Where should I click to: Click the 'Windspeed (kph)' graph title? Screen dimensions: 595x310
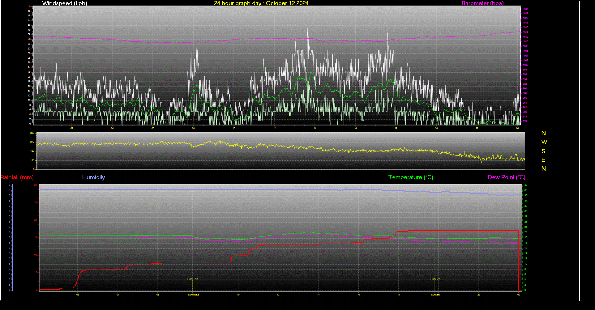click(65, 3)
